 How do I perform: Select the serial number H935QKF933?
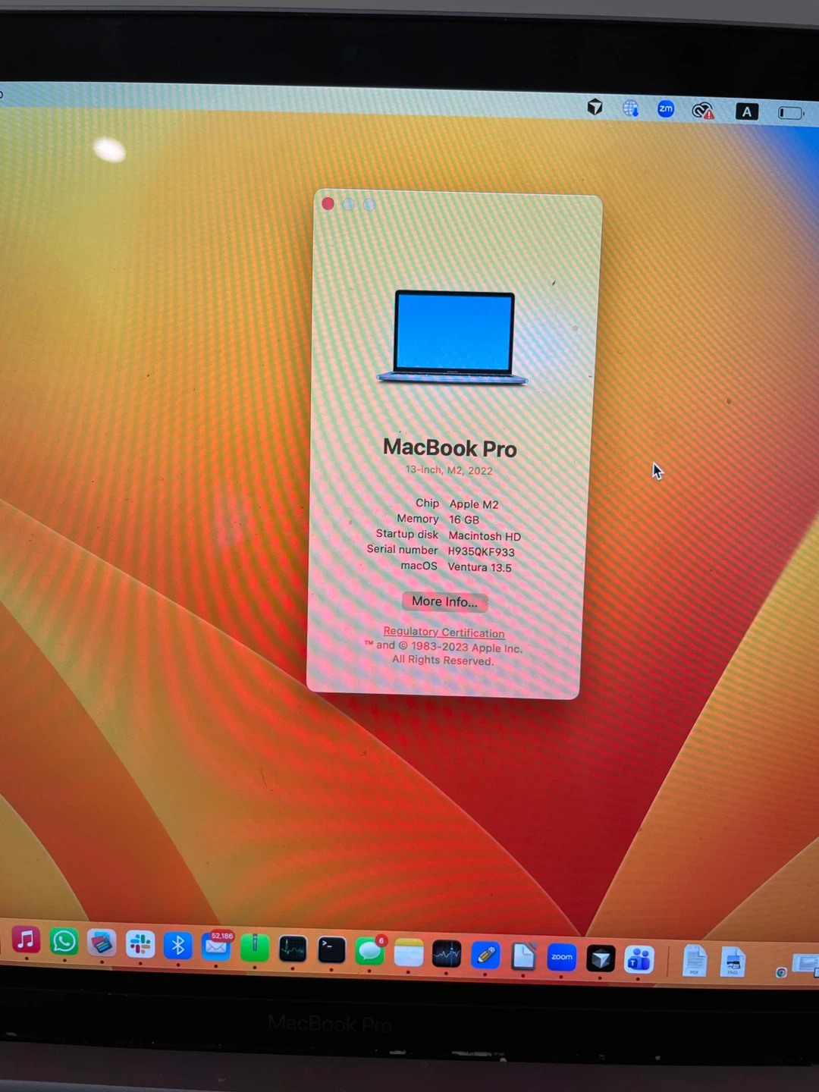(481, 551)
